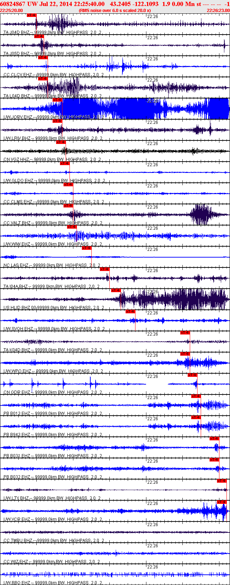
Task: Click the '(RMS noise over 6.0 s scaled 20.0 x)' note
Action: [x=115, y=11]
